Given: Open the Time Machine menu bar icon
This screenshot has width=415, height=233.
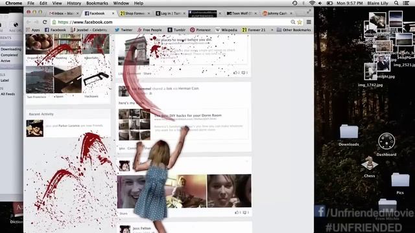Looking at the screenshot, I should [294, 3].
